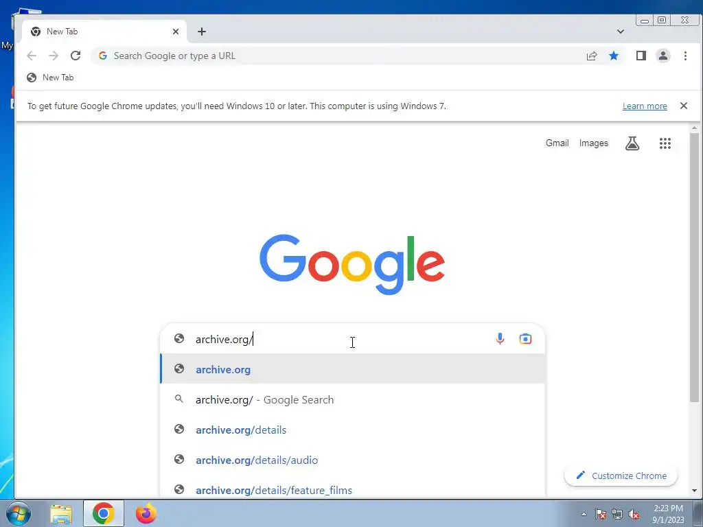Open the Search Labs flask icon
This screenshot has height=527, width=703.
(x=632, y=143)
